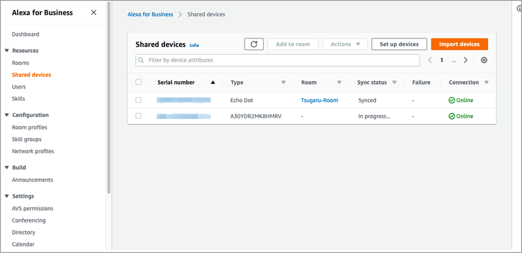Click the info circle icon at top right

(519, 9)
